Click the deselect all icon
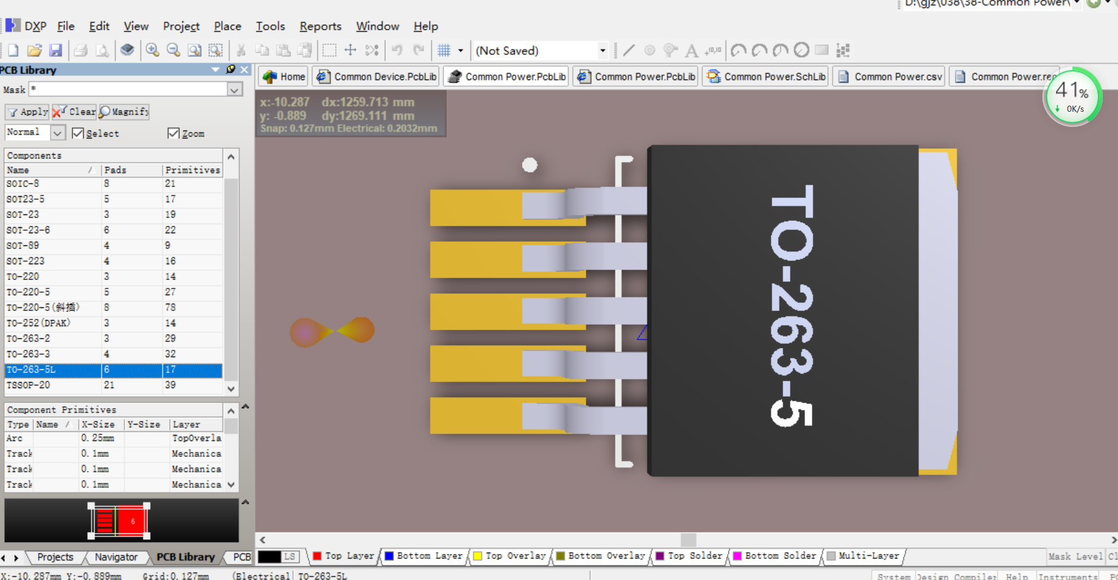This screenshot has width=1118, height=580. pyautogui.click(x=372, y=50)
